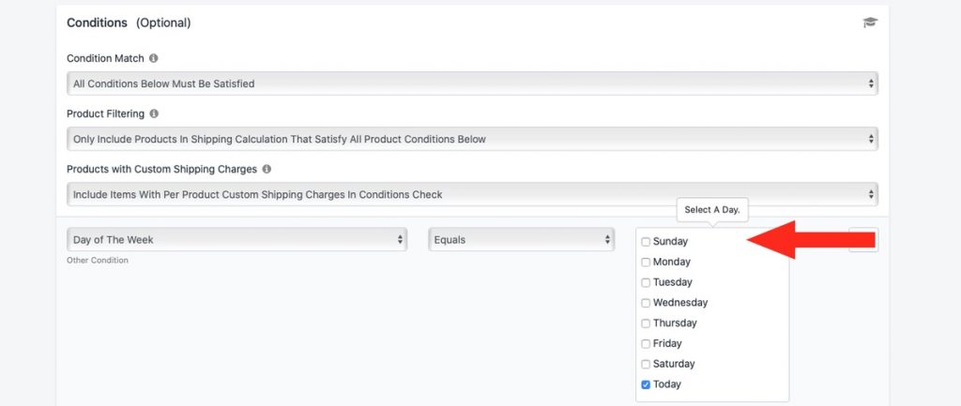Viewport: 961px width, 406px height.
Task: Click the Conditions section heading
Action: (x=97, y=23)
